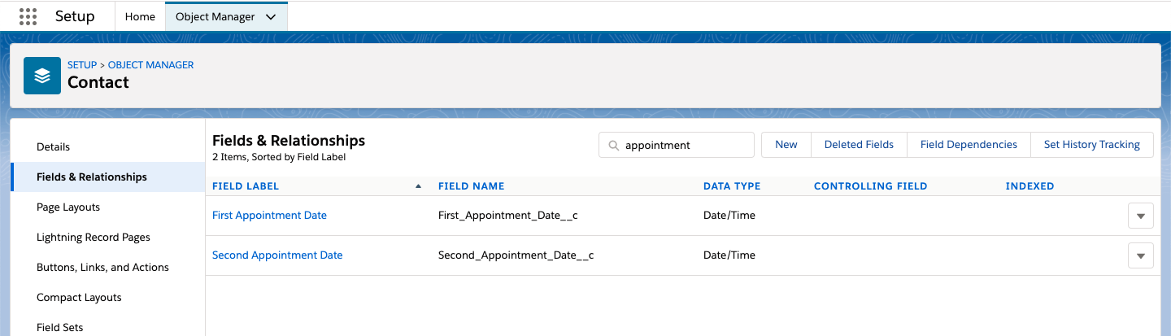Click Set History Tracking button
1171x336 pixels.
[x=1092, y=145]
